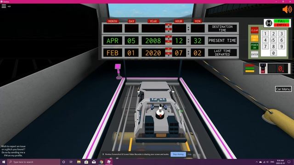Viewport: 294px width, 165px height.
Task: Open File Explorer from the taskbar
Action: (x=79, y=162)
